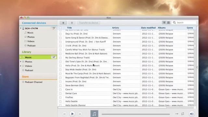Select Underground / Ken Kaniff track

85,42
